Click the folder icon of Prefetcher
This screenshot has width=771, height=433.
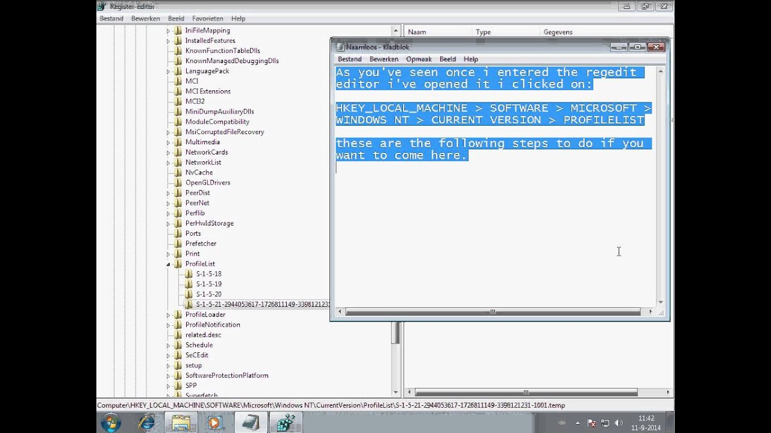click(178, 244)
